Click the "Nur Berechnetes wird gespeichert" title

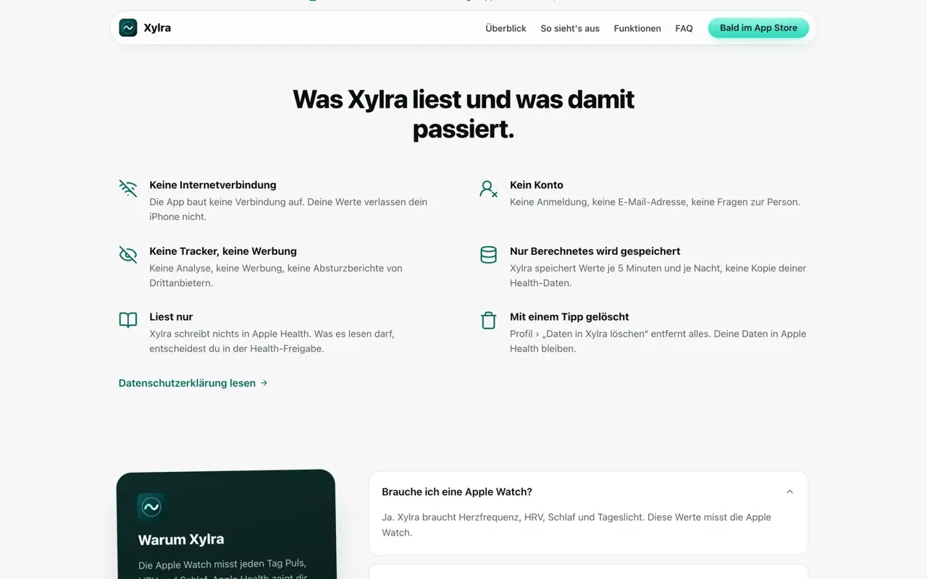coord(595,251)
